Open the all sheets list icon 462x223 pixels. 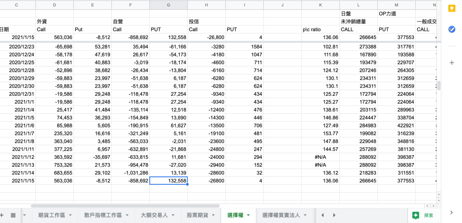(13, 215)
